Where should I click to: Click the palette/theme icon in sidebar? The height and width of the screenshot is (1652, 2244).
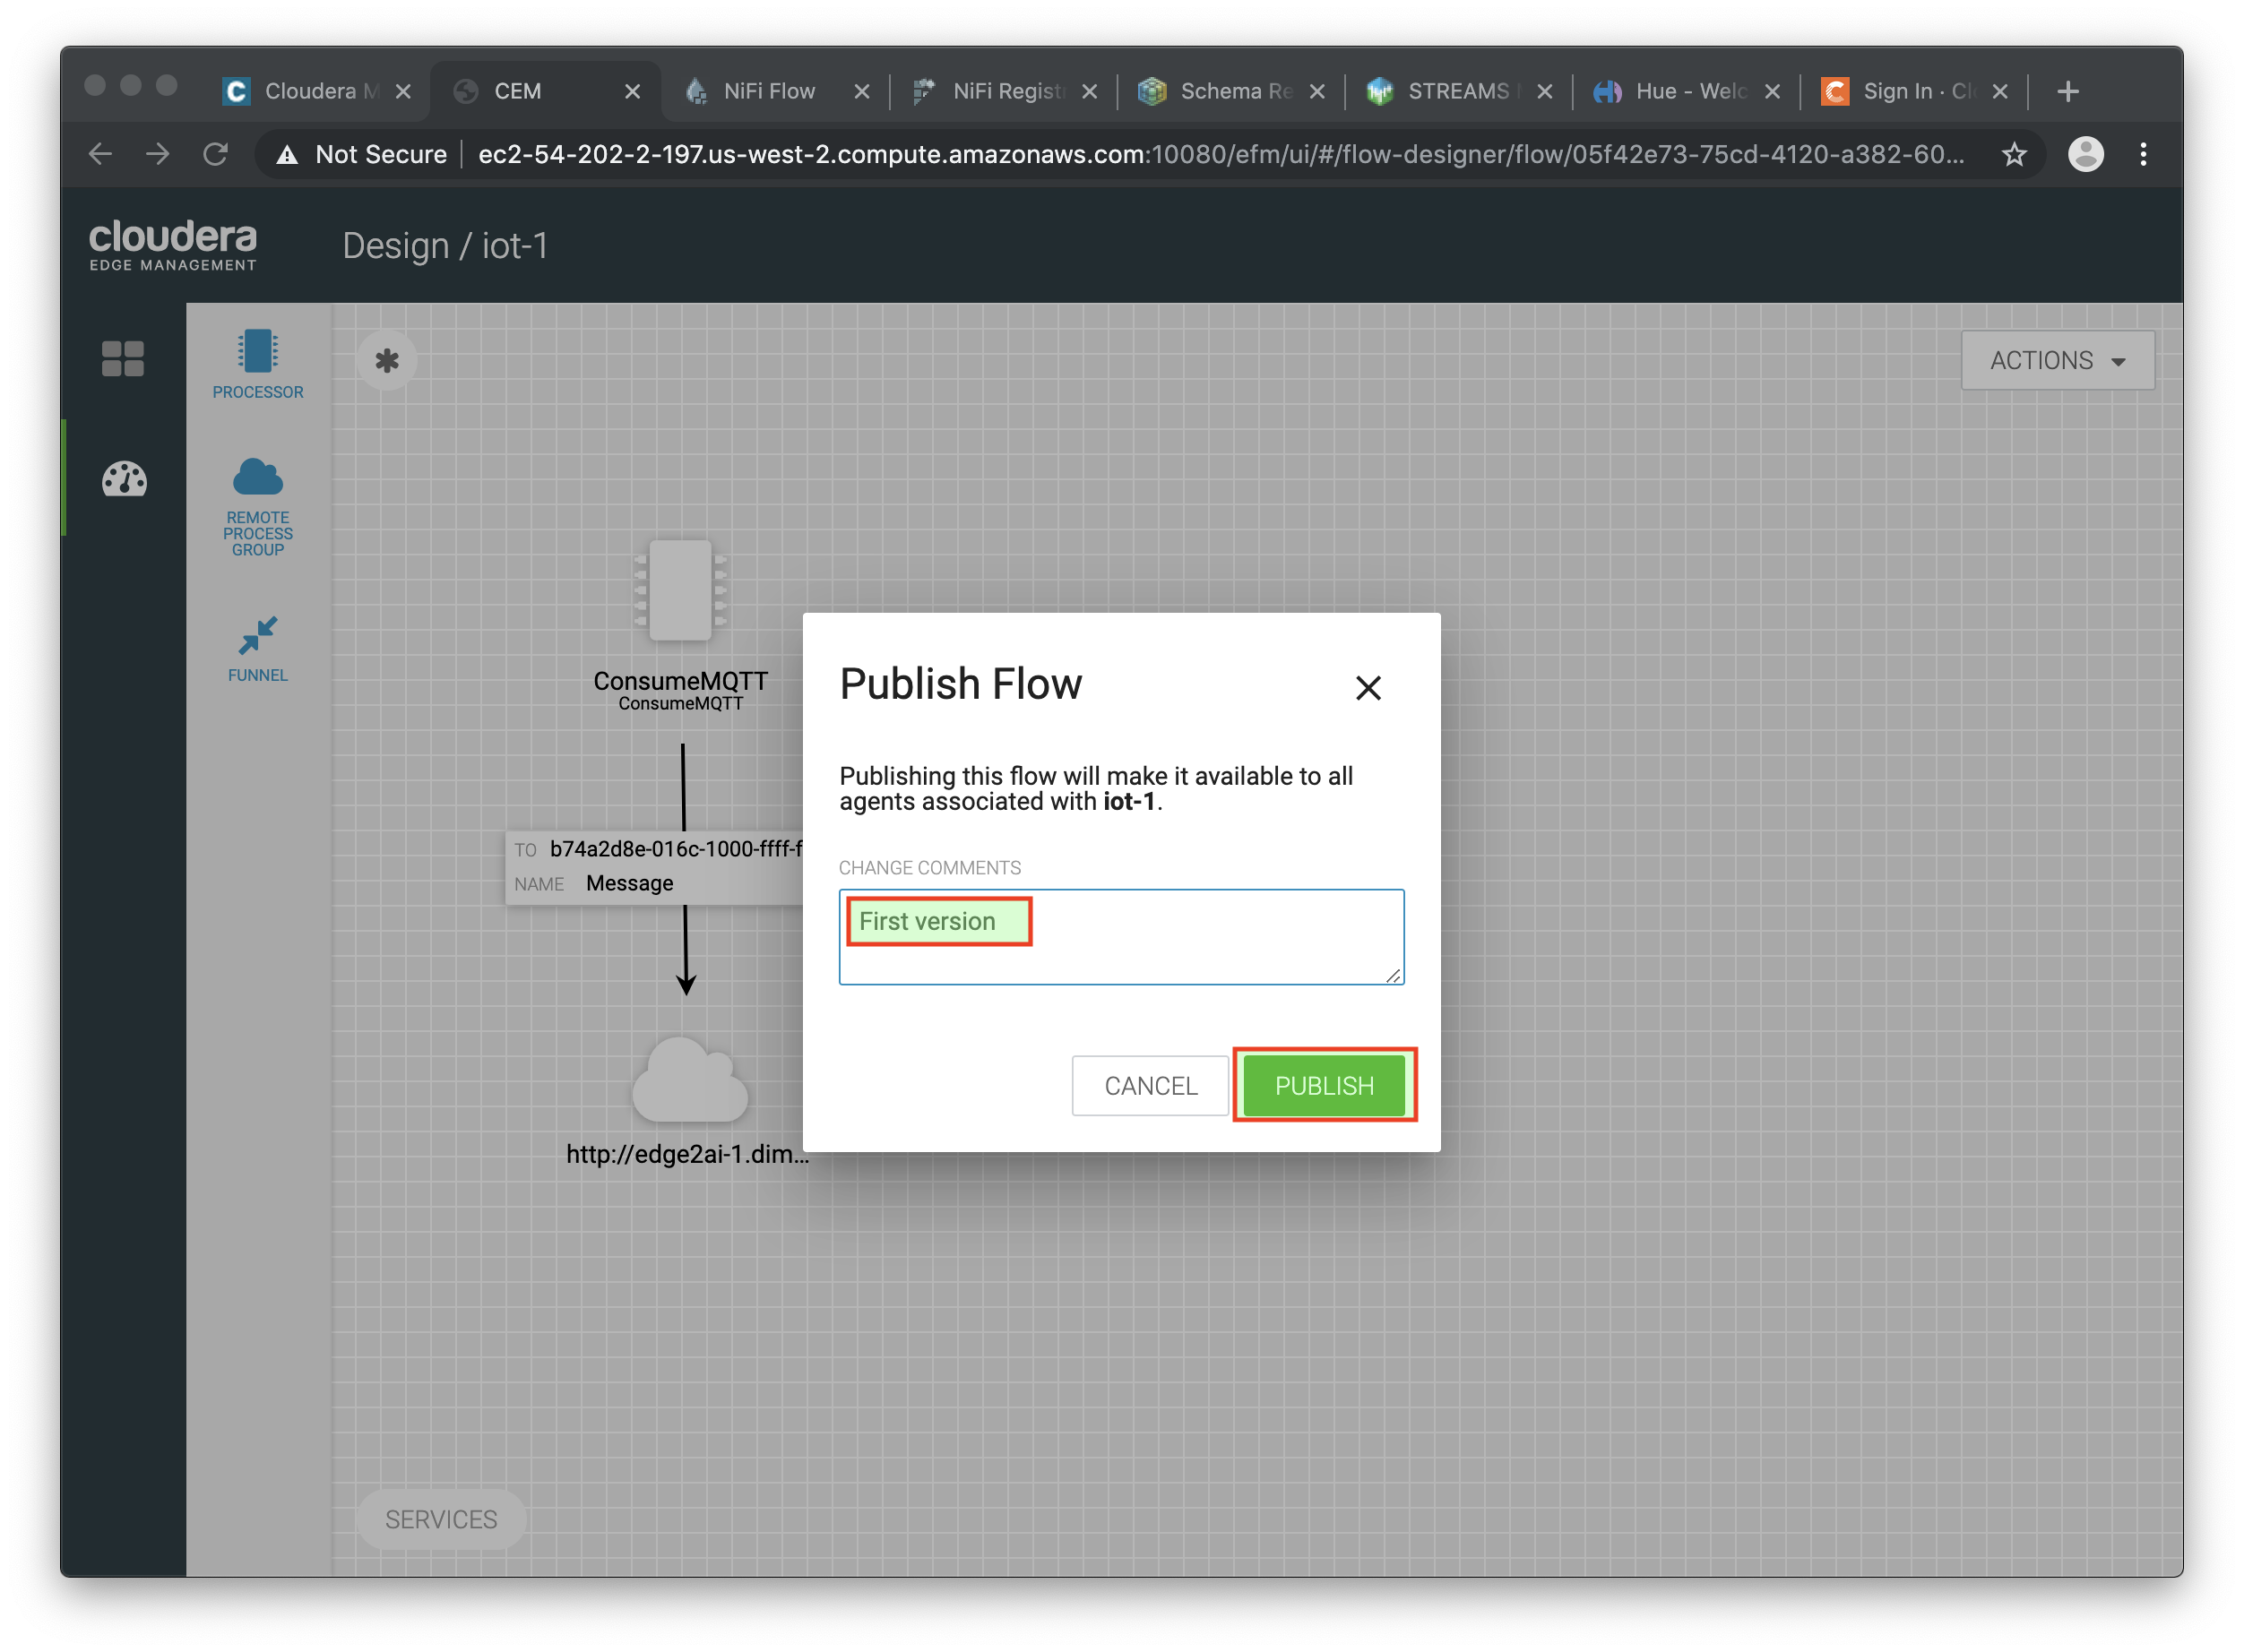coord(124,478)
